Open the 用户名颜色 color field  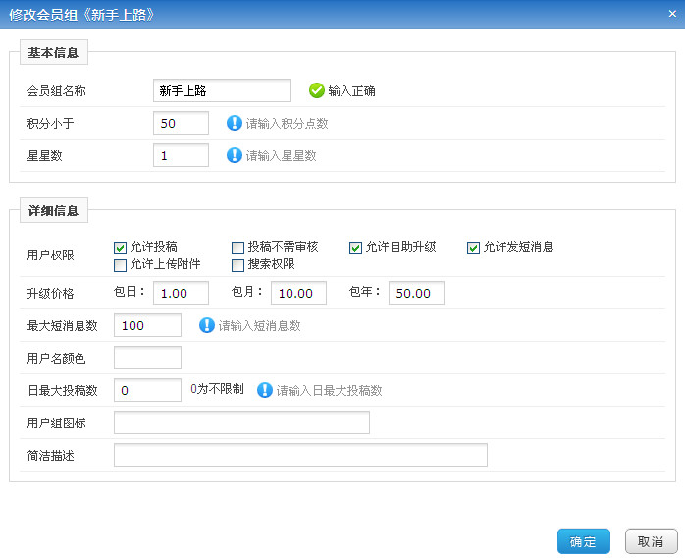pyautogui.click(x=147, y=358)
